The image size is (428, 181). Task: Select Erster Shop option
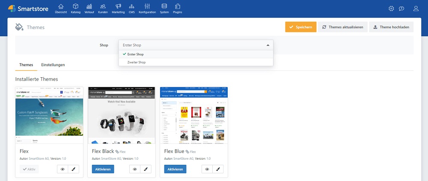(196, 54)
